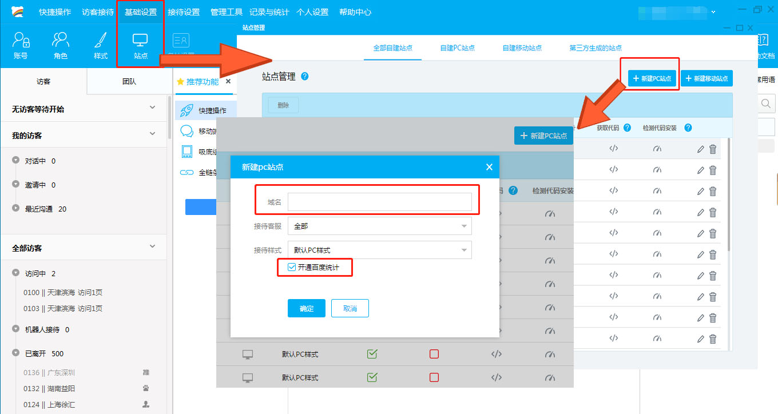This screenshot has width=778, height=414.
Task: Click the chat bubble icon under 推荐功能
Action: coord(186,131)
